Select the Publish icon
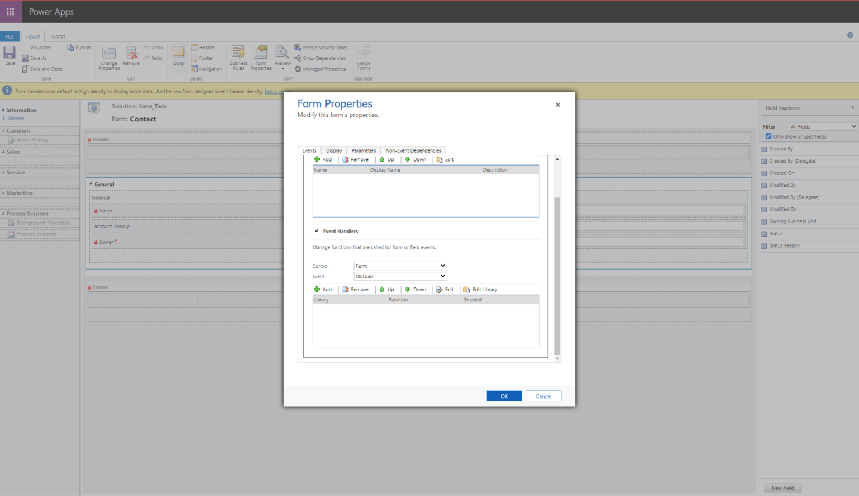Screen dimensions: 859x496 coord(78,47)
